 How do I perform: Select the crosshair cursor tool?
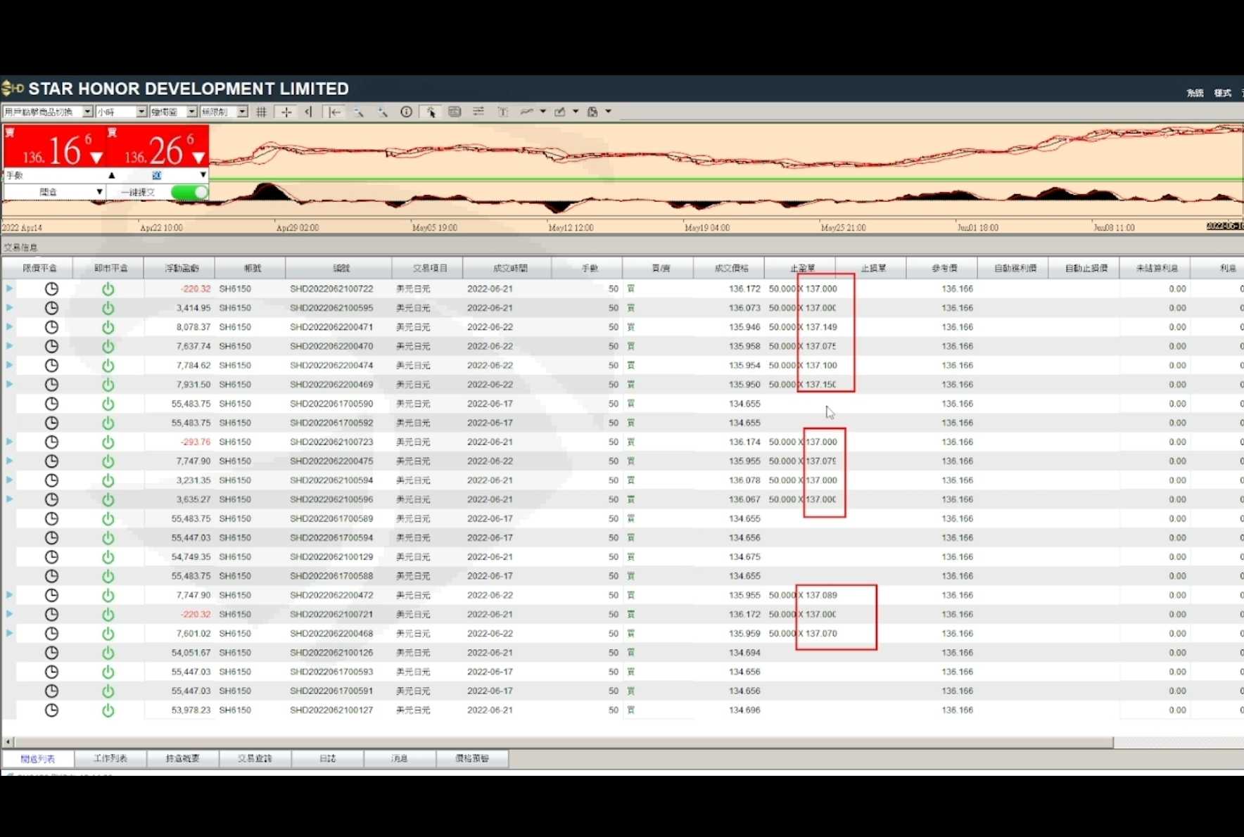coord(286,112)
